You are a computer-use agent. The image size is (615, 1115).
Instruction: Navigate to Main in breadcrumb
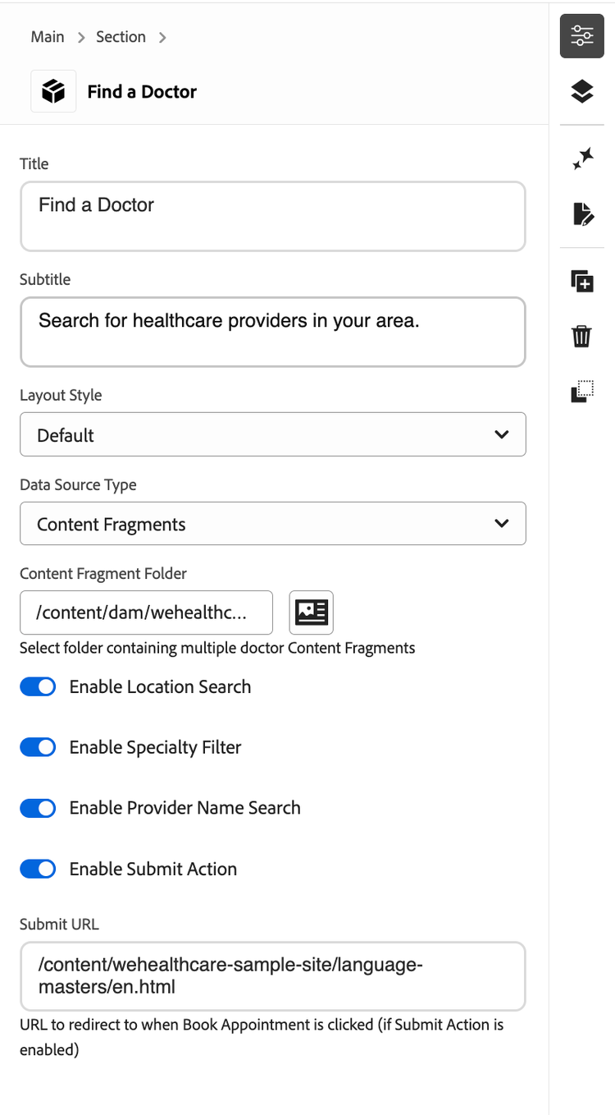48,37
